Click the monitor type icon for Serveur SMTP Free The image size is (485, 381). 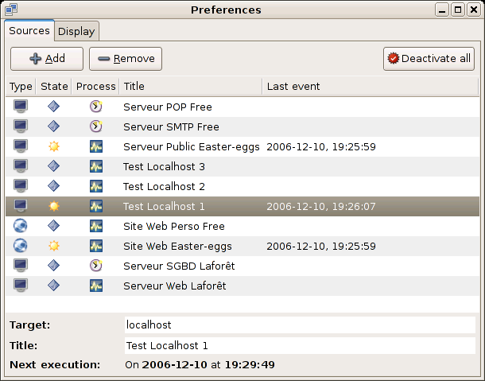pos(21,126)
